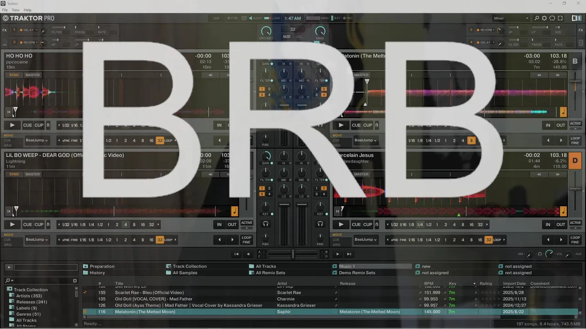The image size is (586, 329).
Task: Toggle loop ACTIVE on Deck C
Action: 247,223
